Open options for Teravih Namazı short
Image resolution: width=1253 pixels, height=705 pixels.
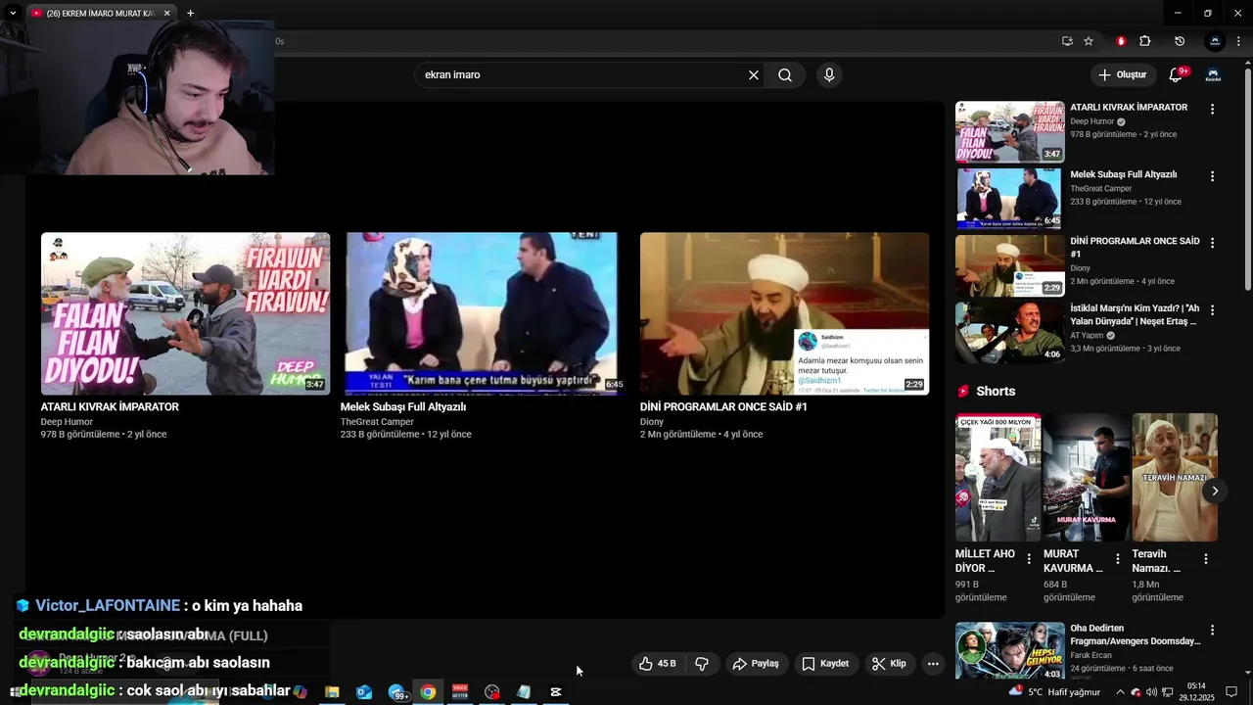tap(1205, 559)
